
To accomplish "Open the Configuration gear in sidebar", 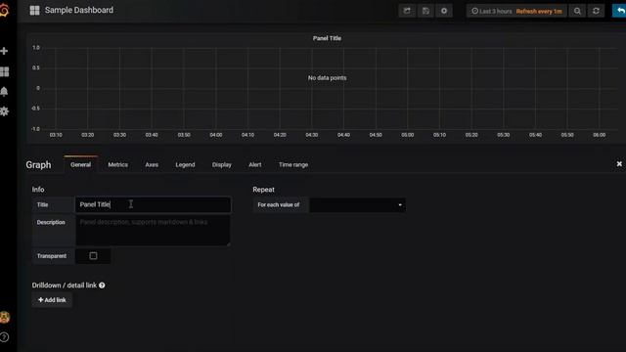I will 4,111.
